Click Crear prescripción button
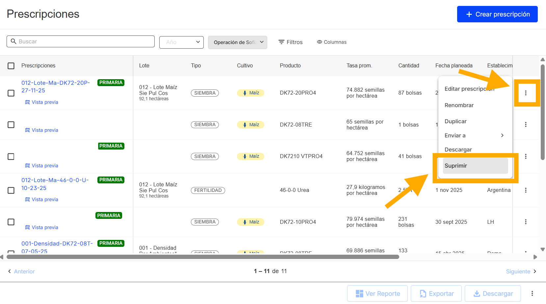This screenshot has height=304, width=546. (497, 14)
